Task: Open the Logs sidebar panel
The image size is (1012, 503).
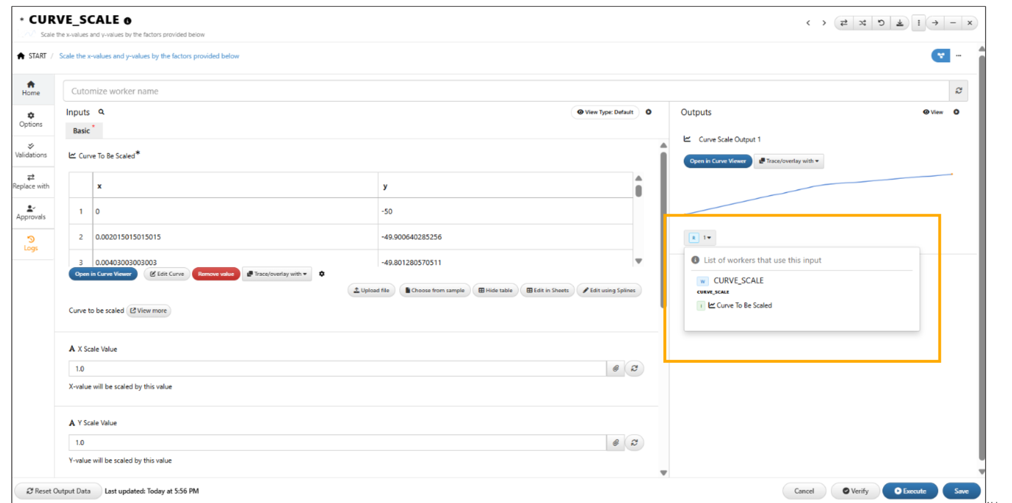Action: 31,243
